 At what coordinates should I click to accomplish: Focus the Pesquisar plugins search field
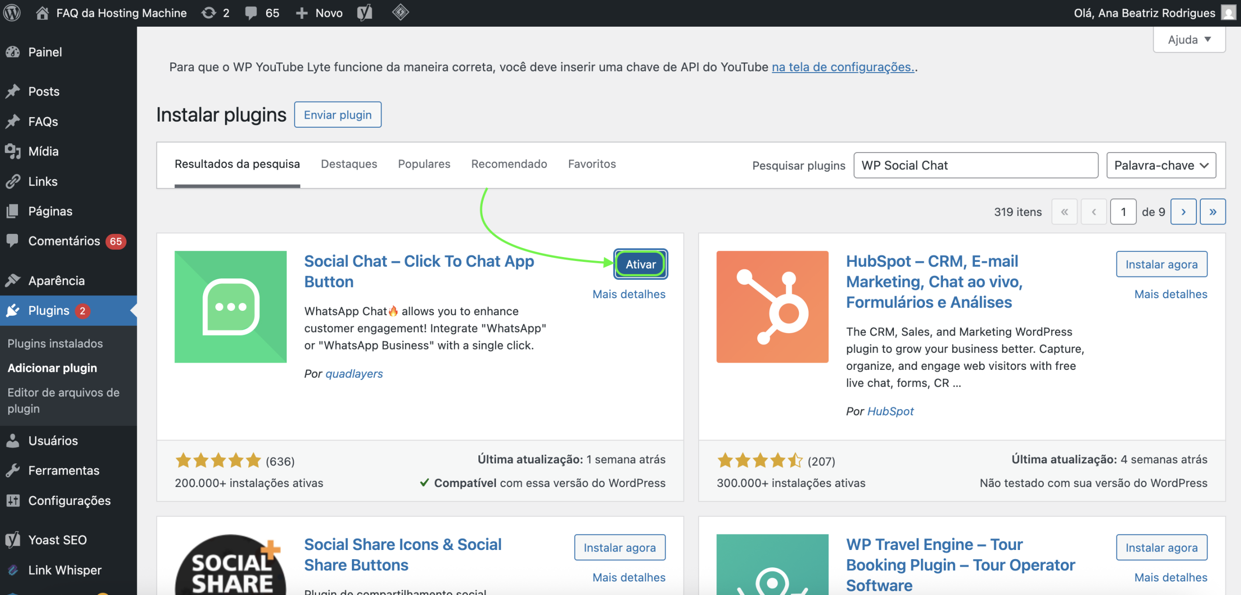pyautogui.click(x=976, y=166)
